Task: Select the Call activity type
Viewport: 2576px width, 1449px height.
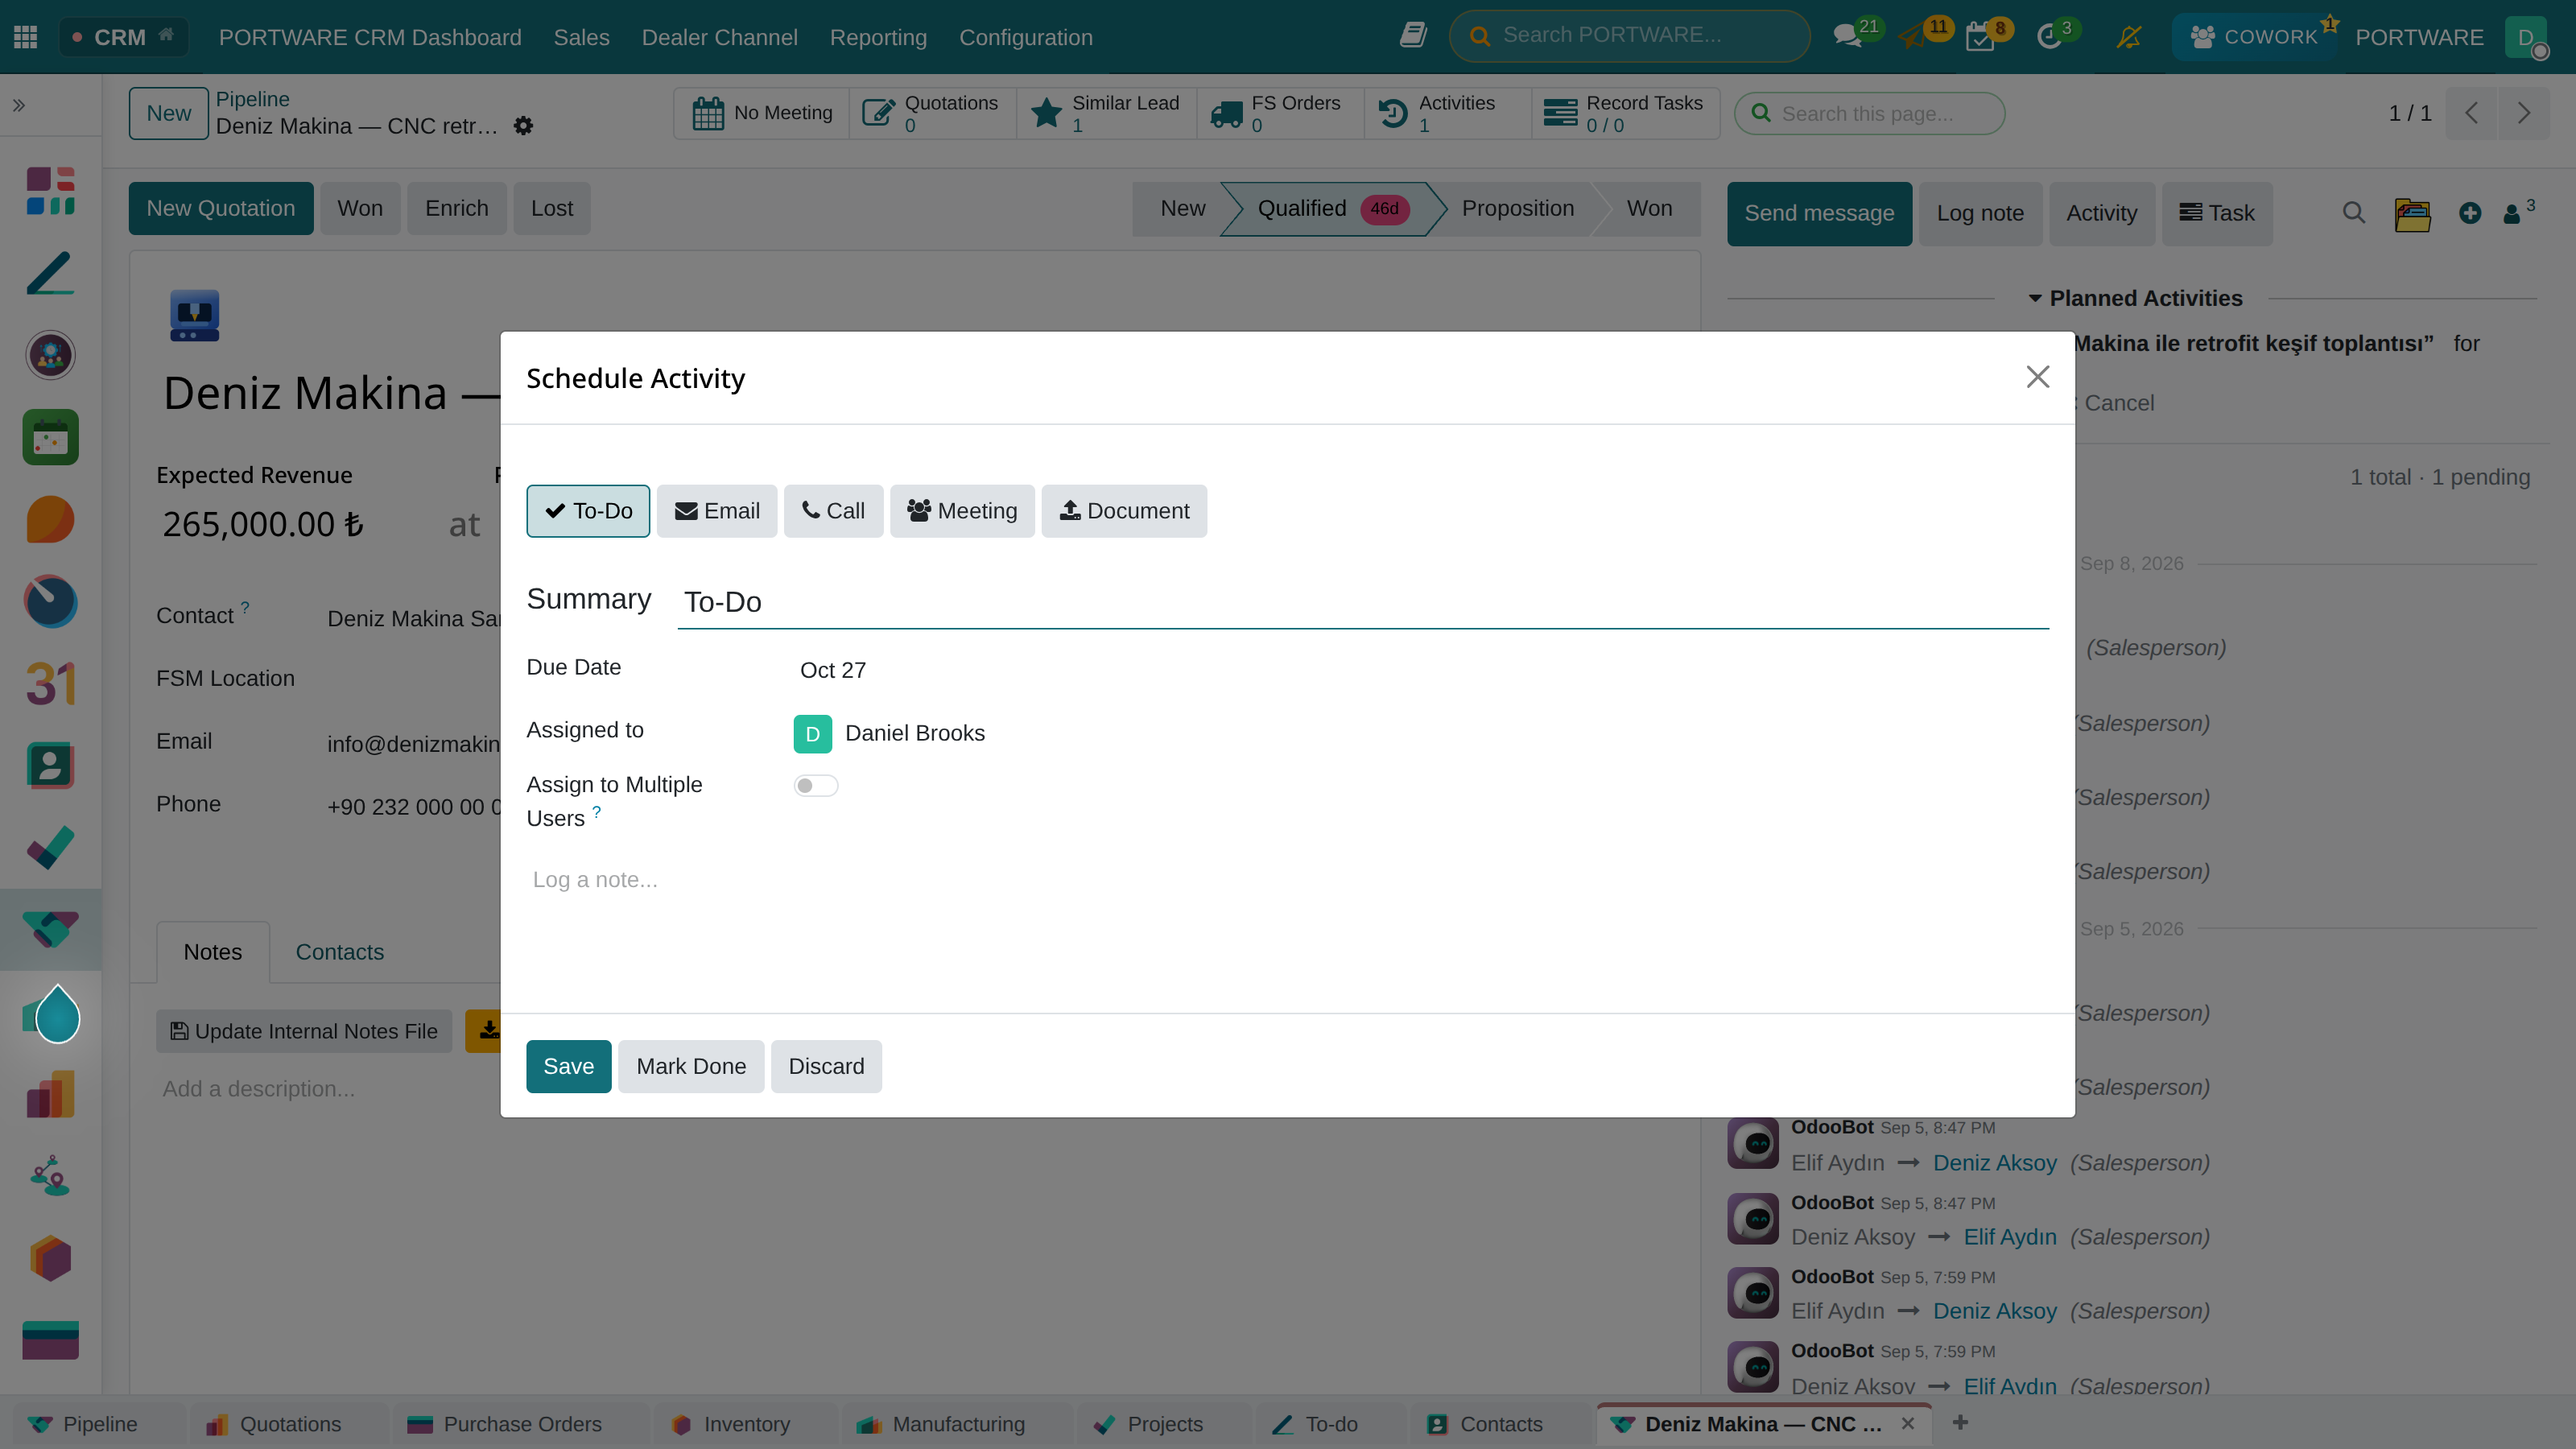Action: pyautogui.click(x=833, y=511)
